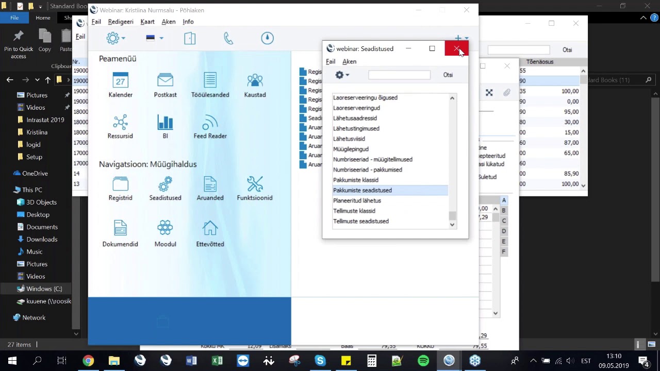Open the Info menu
This screenshot has height=371, width=660.
coord(188,22)
